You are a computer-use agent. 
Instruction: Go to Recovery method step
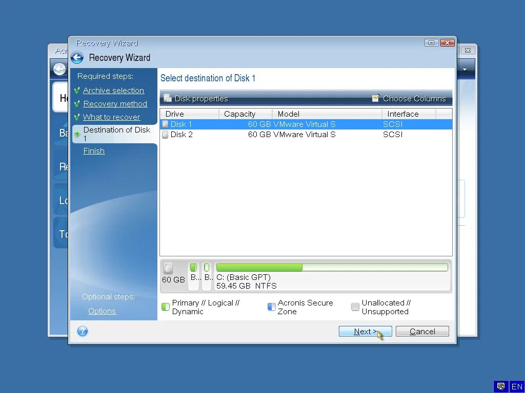115,104
